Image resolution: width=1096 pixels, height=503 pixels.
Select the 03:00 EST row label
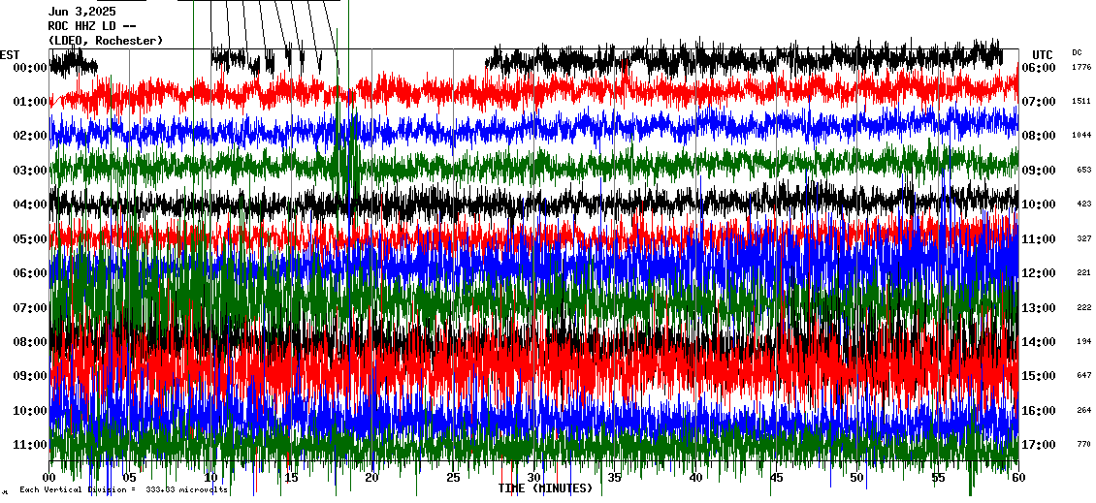click(31, 171)
